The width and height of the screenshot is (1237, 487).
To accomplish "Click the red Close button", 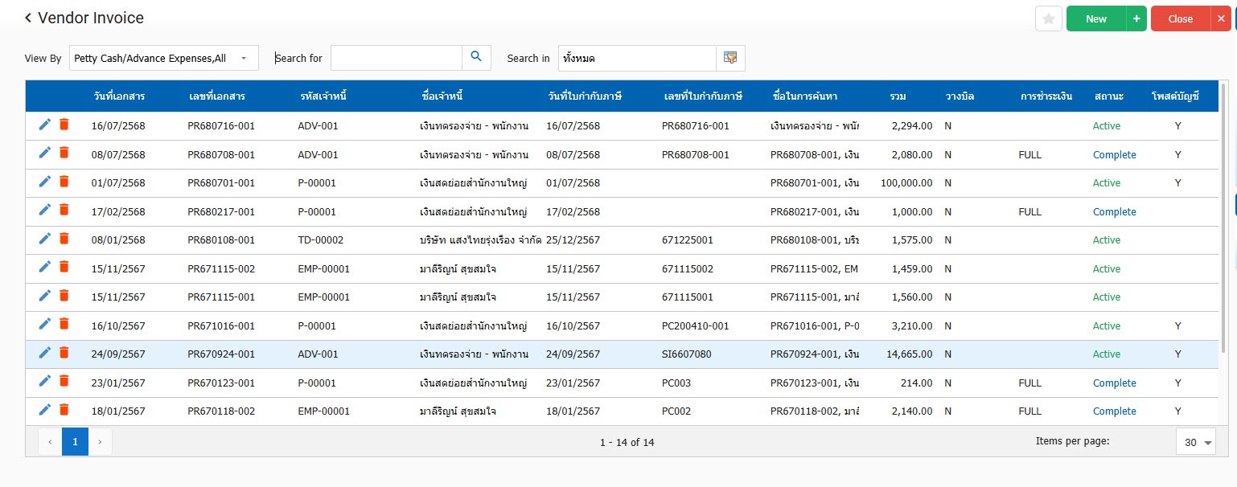I will click(1180, 18).
